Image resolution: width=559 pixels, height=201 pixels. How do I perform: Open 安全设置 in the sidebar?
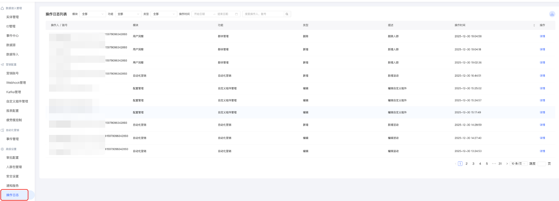(x=13, y=176)
